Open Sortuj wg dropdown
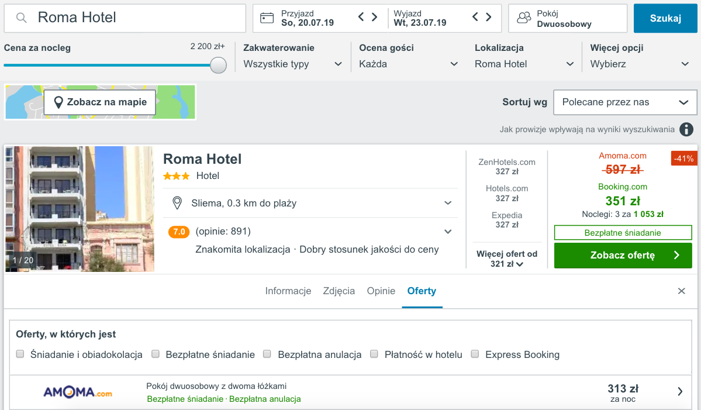 click(625, 102)
